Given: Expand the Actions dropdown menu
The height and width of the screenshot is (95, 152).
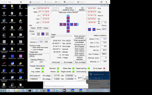Looking at the screenshot, I should tap(49, 2).
